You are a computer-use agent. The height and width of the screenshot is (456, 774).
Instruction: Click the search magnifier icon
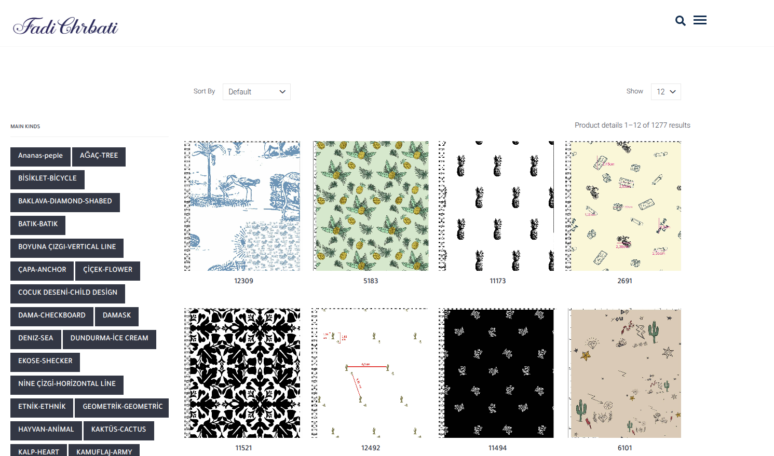click(x=680, y=21)
